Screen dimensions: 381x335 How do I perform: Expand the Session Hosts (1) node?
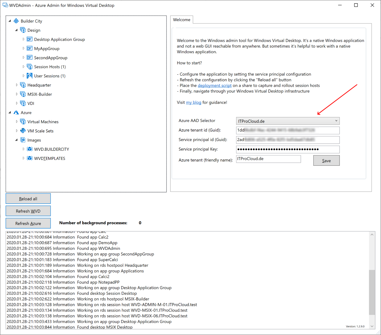(x=24, y=67)
